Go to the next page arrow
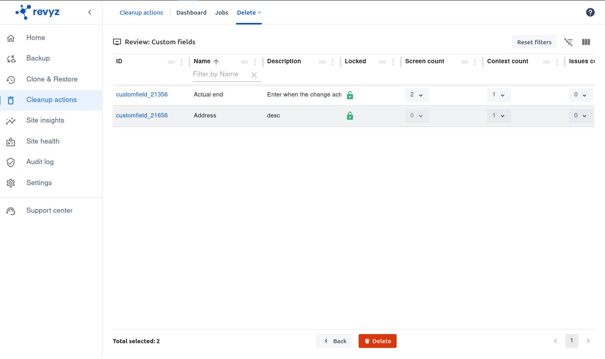The width and height of the screenshot is (605, 359). click(x=588, y=341)
